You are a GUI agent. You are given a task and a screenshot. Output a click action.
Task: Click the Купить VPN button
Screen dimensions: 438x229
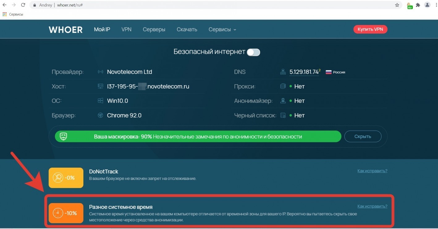(x=370, y=29)
